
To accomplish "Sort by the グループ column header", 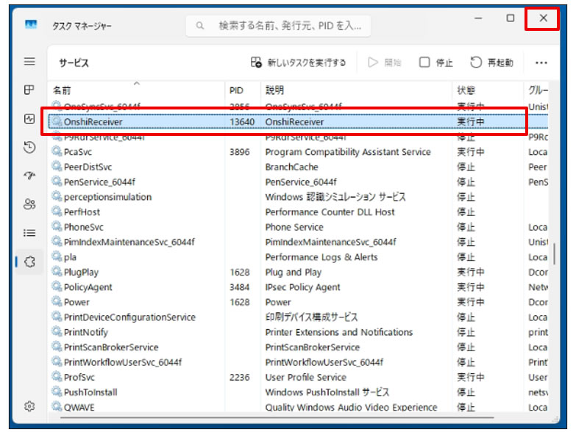I will [x=538, y=90].
